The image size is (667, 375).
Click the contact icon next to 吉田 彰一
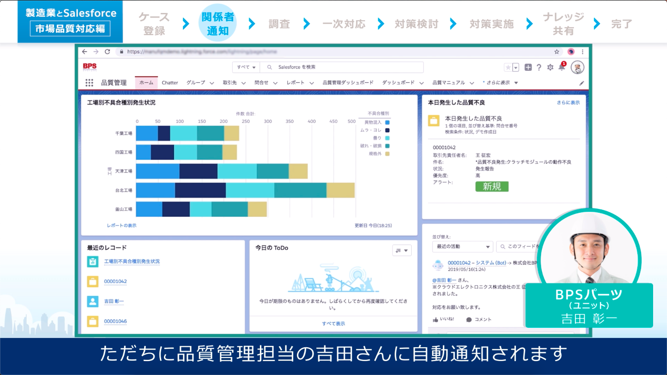coord(93,301)
